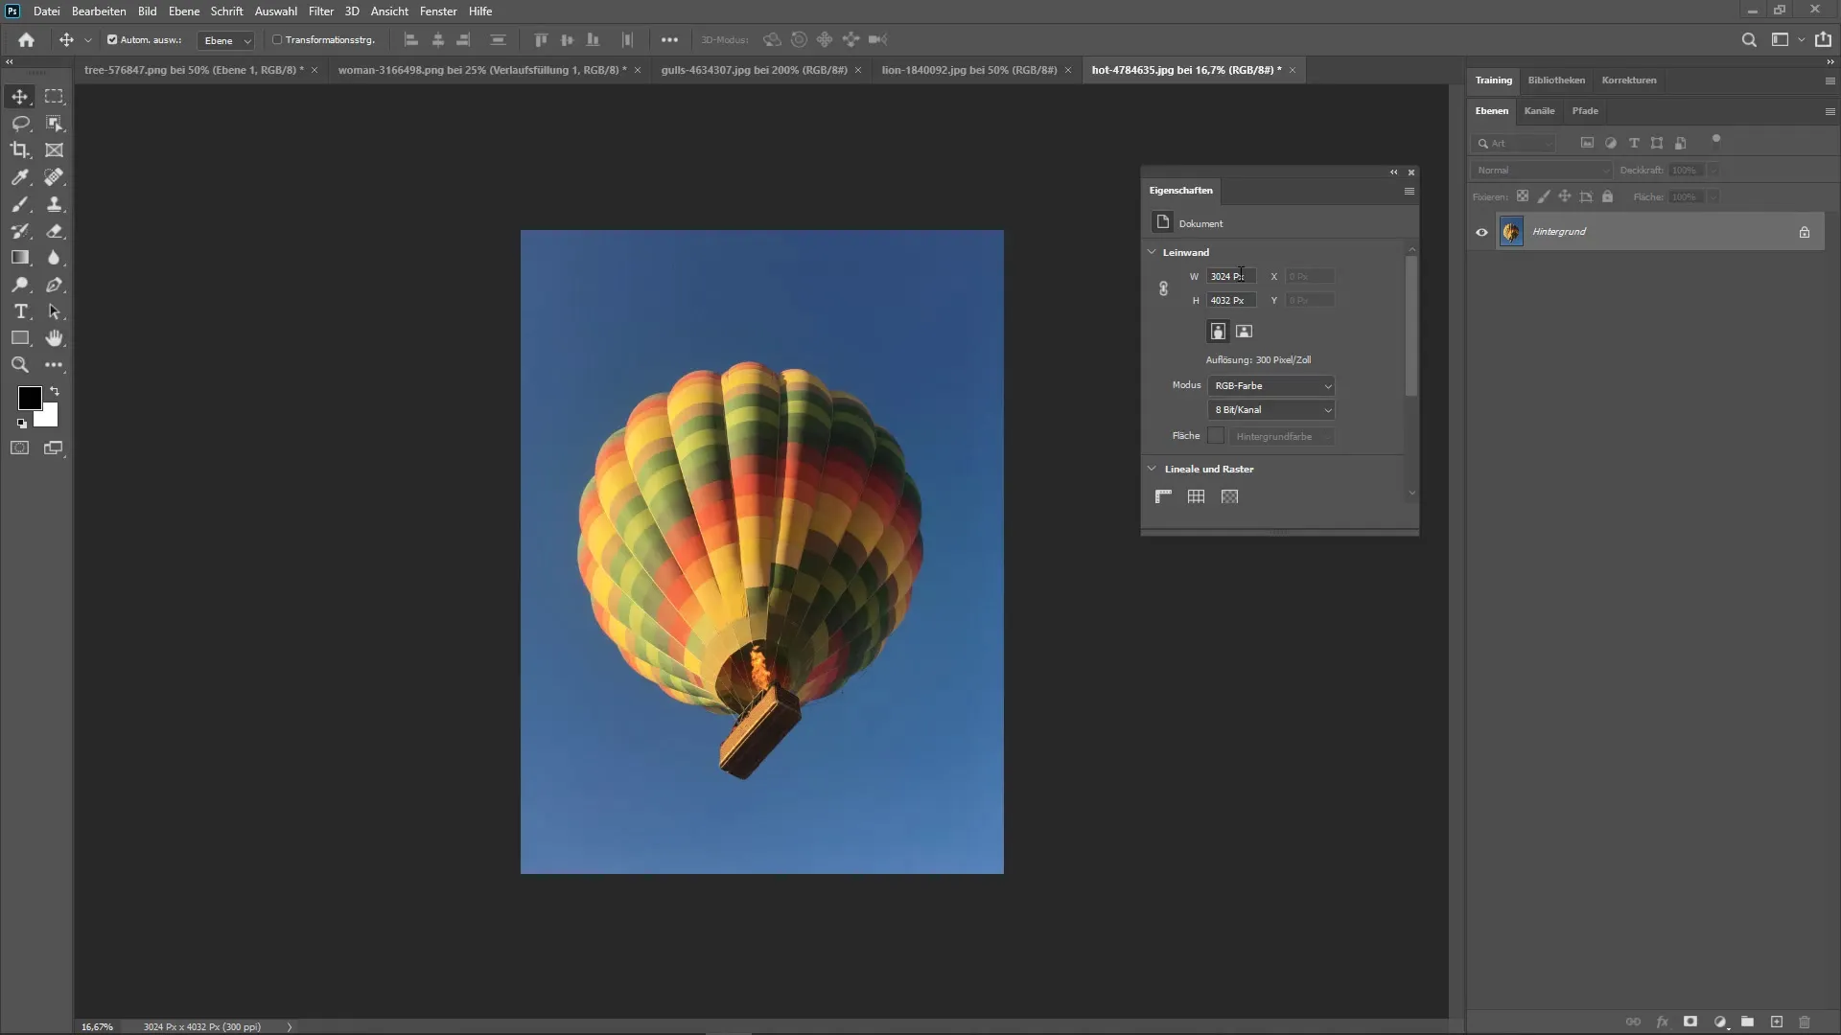This screenshot has width=1841, height=1035.
Task: Click the black foreground color swatch
Action: coord(29,398)
